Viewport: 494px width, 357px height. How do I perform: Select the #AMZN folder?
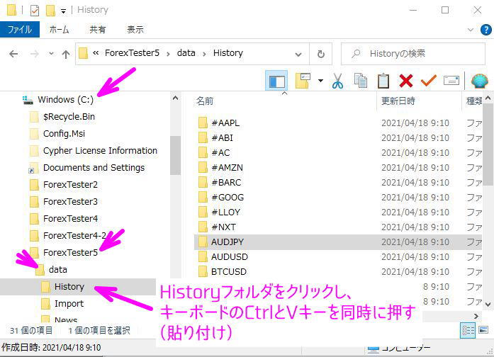227,167
